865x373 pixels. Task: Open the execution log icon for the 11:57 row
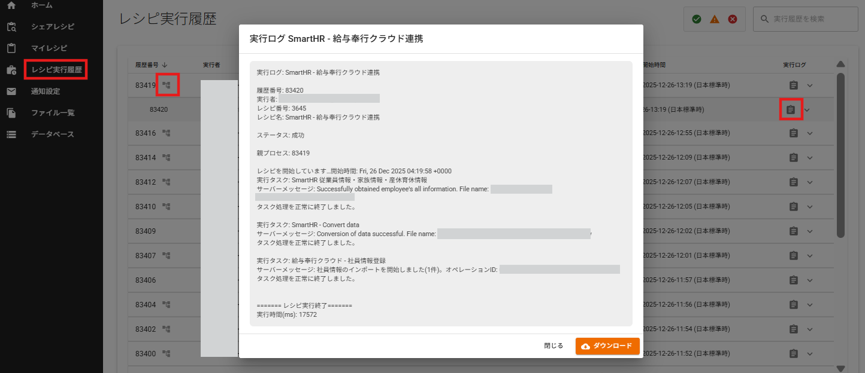(x=793, y=280)
